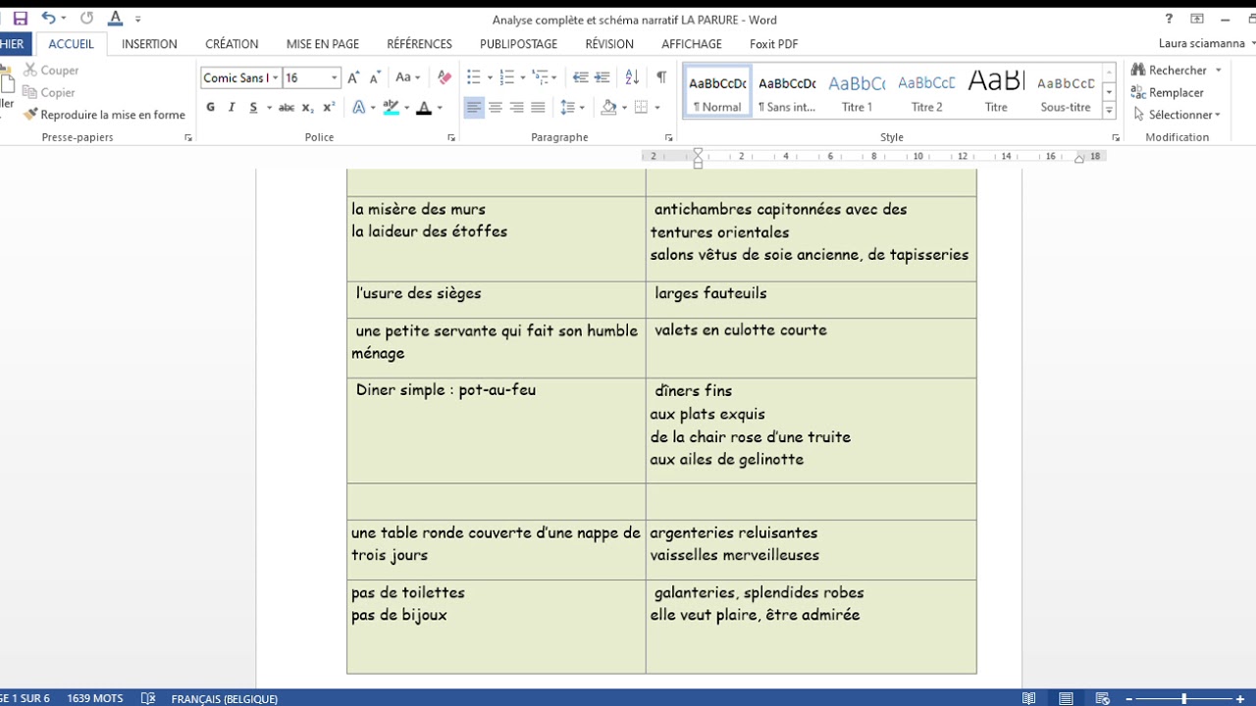Apply the Titre 1 style
The image size is (1256, 706).
click(857, 92)
